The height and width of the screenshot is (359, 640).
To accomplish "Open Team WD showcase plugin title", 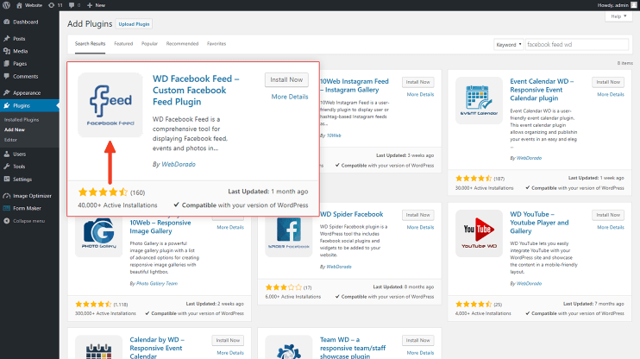I will (x=353, y=349).
